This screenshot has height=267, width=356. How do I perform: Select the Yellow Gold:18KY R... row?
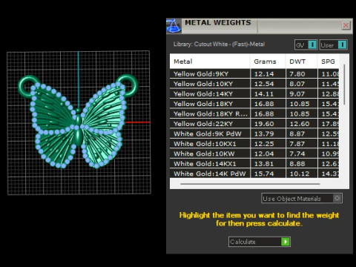(x=254, y=113)
